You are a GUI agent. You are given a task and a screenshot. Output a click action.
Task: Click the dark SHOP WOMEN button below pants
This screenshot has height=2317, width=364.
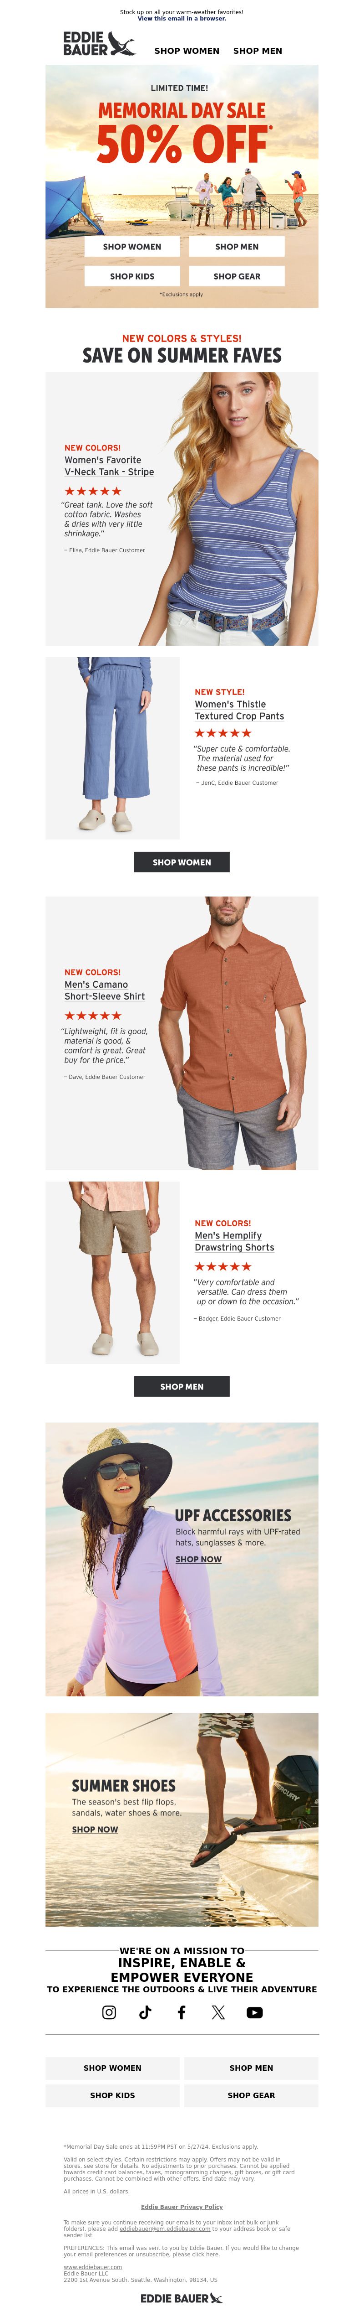(182, 862)
